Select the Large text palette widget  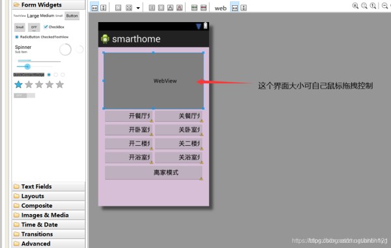pyautogui.click(x=33, y=16)
